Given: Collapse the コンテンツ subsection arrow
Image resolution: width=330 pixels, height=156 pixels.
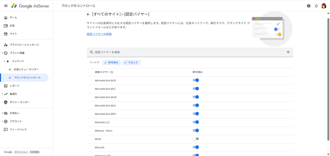Looking at the screenshot, I should click(x=4, y=61).
